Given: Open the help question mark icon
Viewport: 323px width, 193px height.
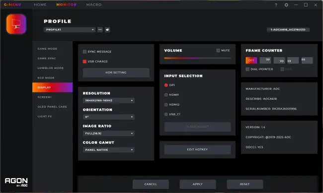Looking at the screenshot, I should (x=276, y=5).
